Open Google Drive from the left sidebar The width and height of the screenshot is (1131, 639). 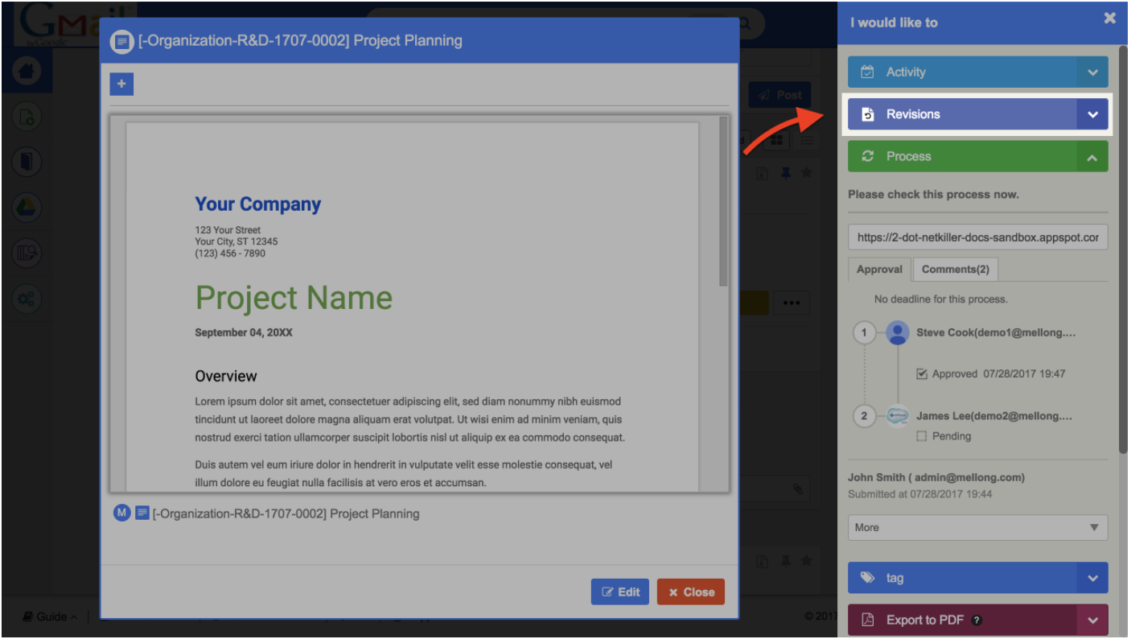point(27,208)
